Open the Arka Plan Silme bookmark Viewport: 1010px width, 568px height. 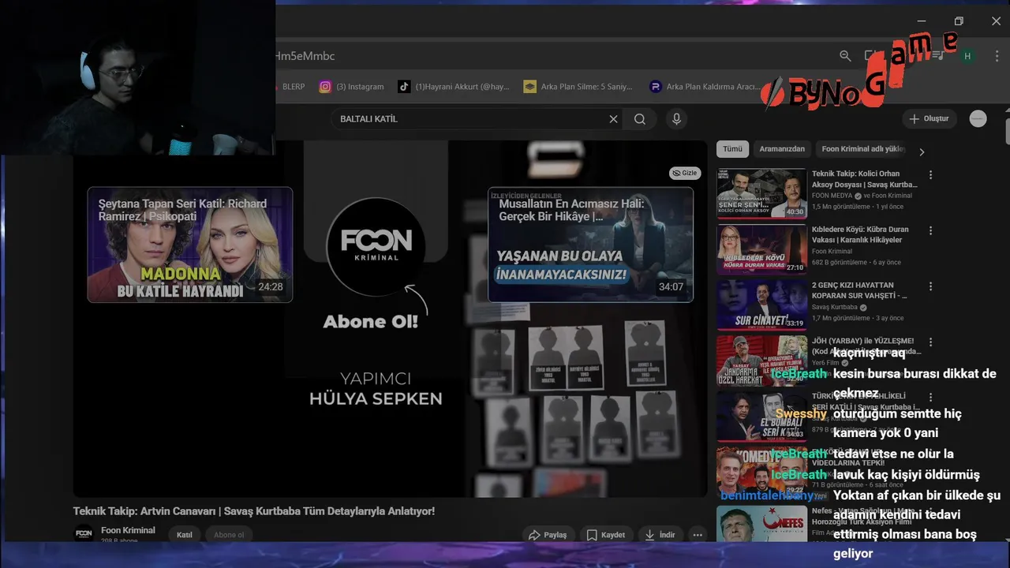(578, 87)
